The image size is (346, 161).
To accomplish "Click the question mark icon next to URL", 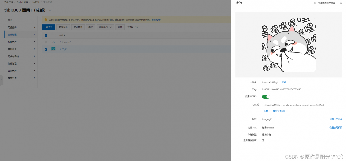I will pyautogui.click(x=258, y=105).
